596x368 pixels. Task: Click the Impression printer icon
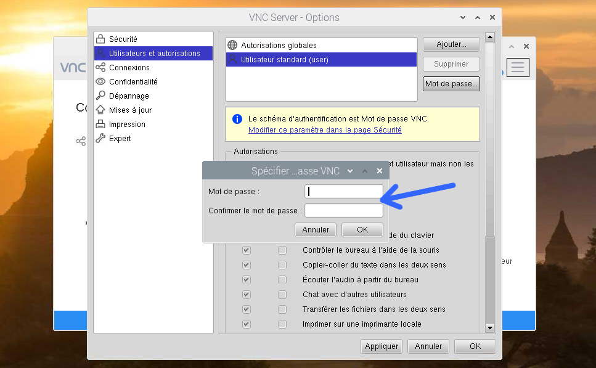point(100,124)
